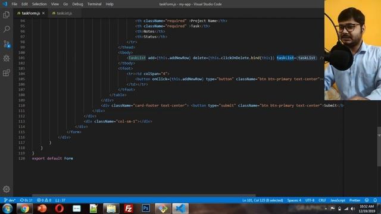Open the Explorer view in activity bar

[x=7, y=15]
